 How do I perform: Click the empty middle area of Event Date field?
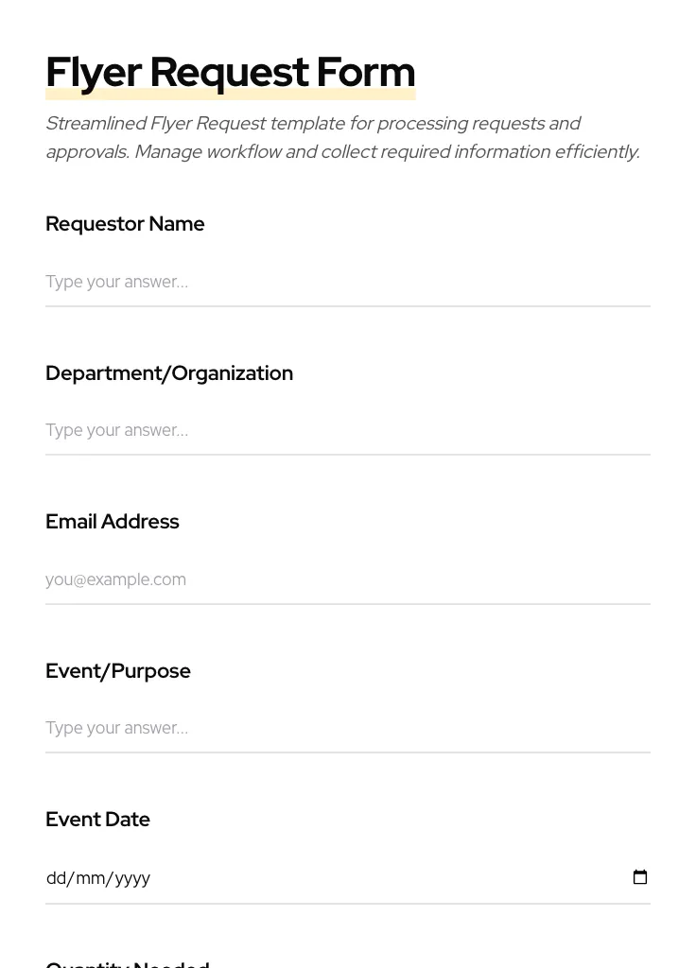coord(378,878)
